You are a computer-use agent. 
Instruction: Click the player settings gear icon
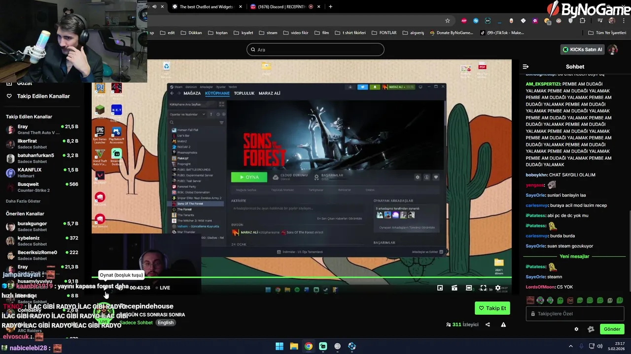click(497, 288)
